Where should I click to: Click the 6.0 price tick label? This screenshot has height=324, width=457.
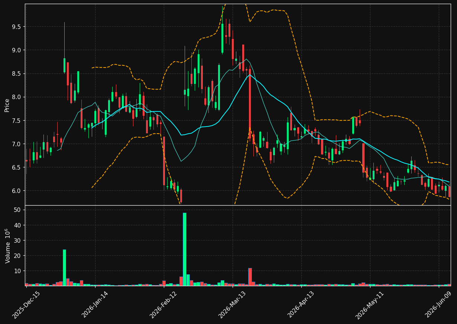pyautogui.click(x=17, y=190)
